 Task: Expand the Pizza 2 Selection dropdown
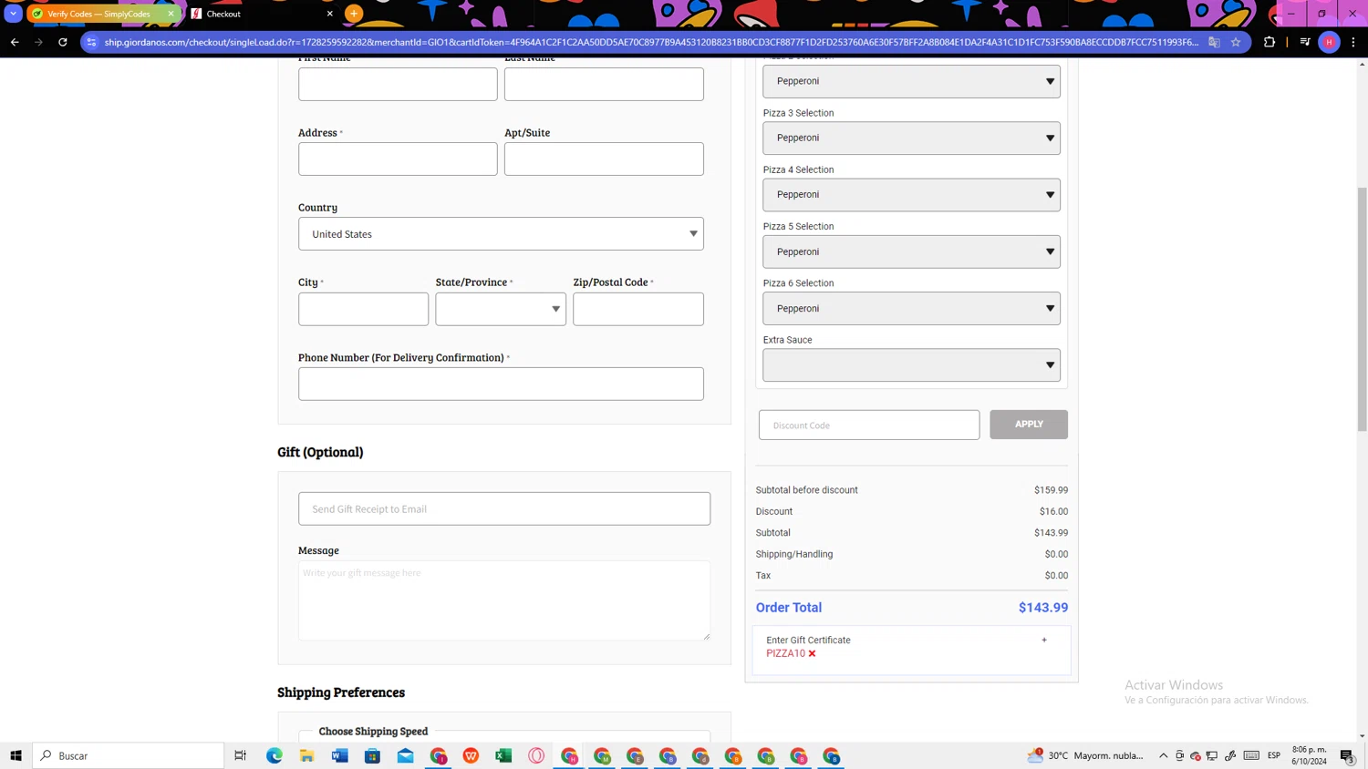tap(912, 81)
